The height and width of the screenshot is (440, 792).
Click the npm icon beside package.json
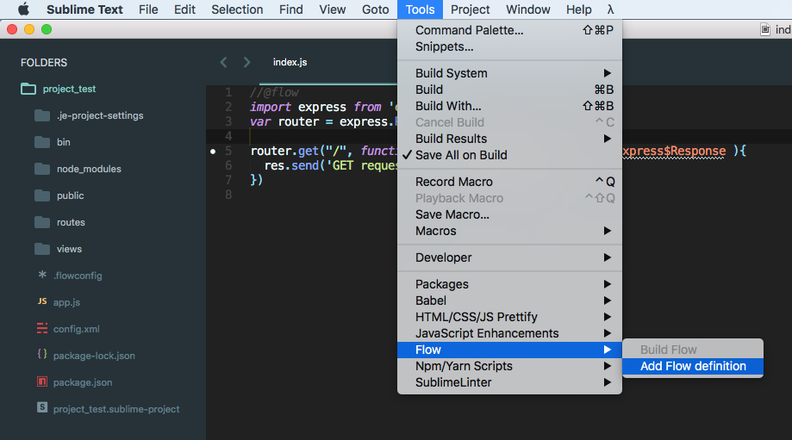pos(42,381)
